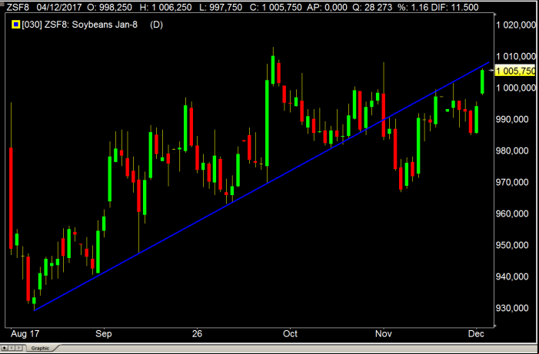The width and height of the screenshot is (539, 354).
Task: Select the '[030] ZSF8: Soybeans Jan-8' legend label
Action: click(80, 25)
